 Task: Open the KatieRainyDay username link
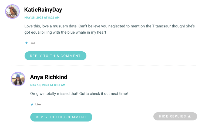pyautogui.click(x=43, y=10)
